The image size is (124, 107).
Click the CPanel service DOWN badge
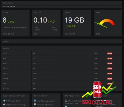click(x=110, y=79)
